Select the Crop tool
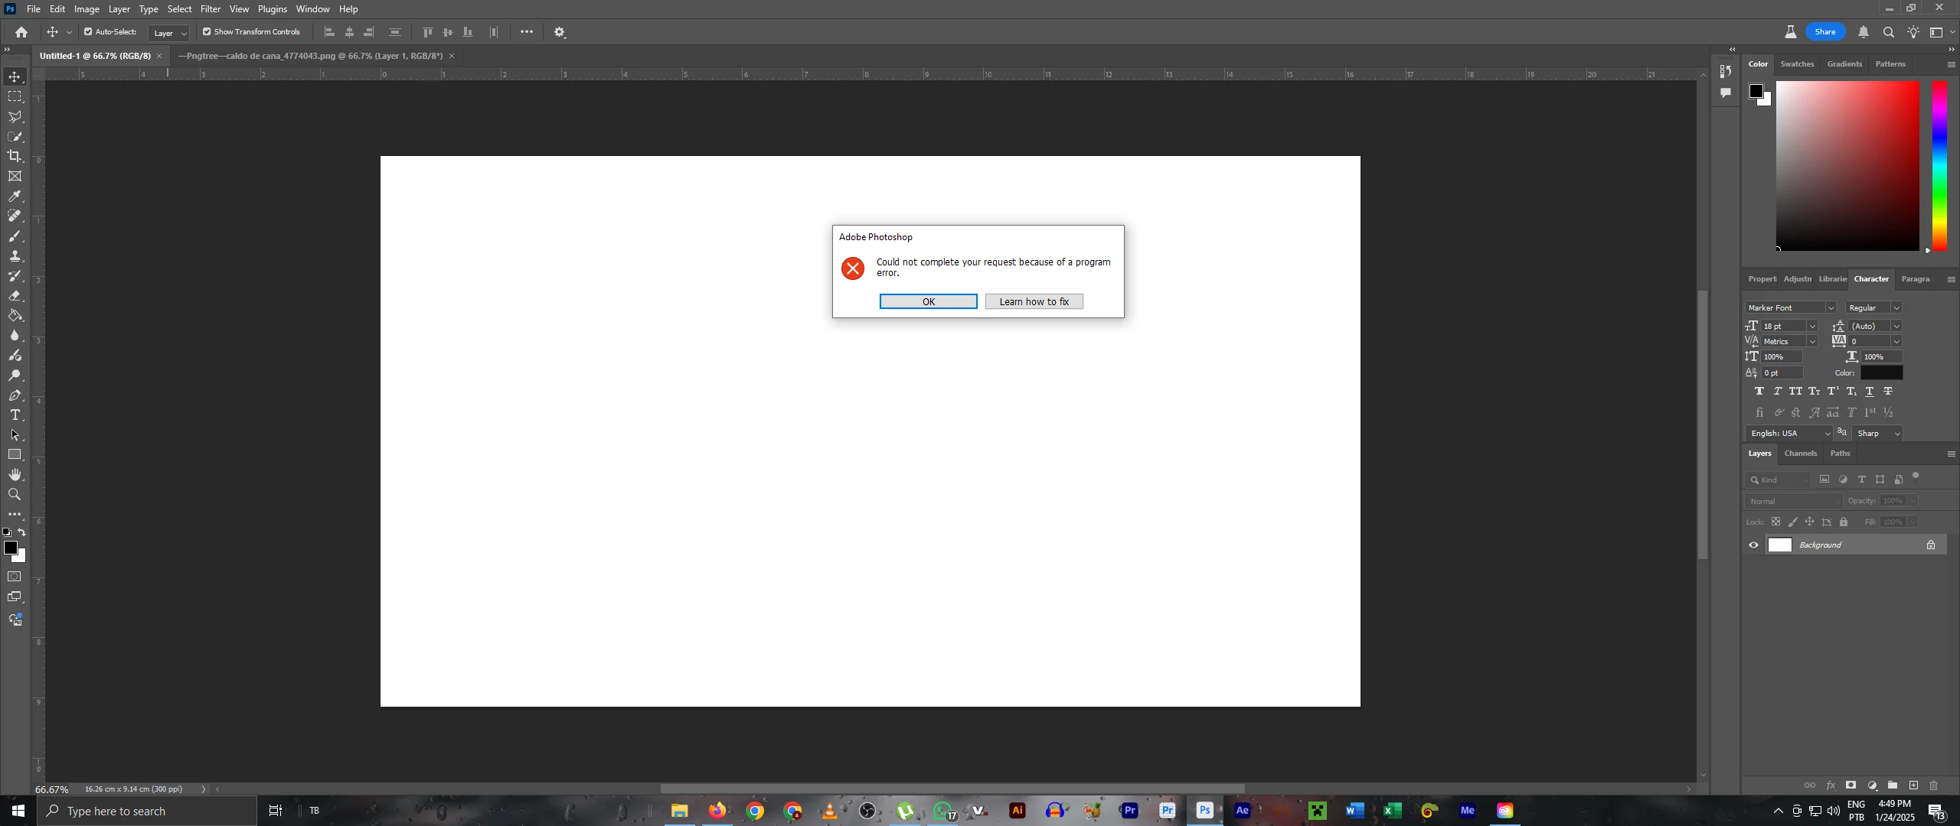Screen dimensions: 1960x826 pos(15,156)
